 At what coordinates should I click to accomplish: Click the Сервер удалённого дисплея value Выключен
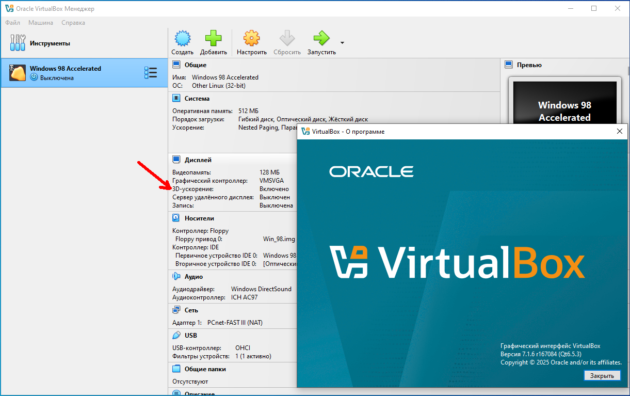click(274, 197)
